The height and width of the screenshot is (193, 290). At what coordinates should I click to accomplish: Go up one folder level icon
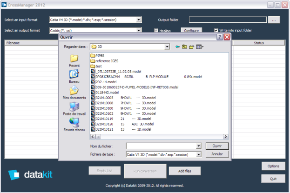pos(184,47)
